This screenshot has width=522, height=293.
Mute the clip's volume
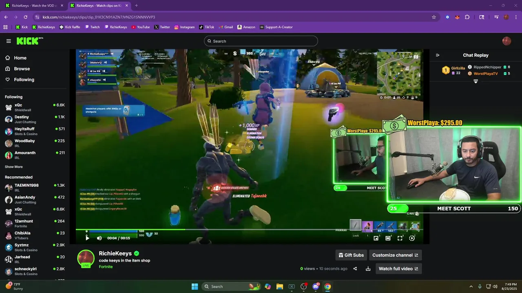[x=99, y=238]
